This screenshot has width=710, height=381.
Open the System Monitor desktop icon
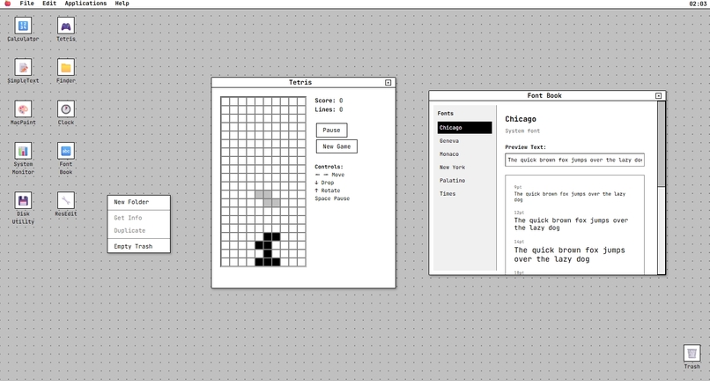click(x=23, y=159)
